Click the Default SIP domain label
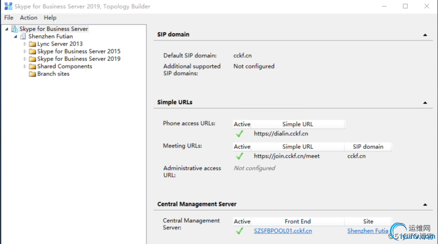 (x=190, y=56)
